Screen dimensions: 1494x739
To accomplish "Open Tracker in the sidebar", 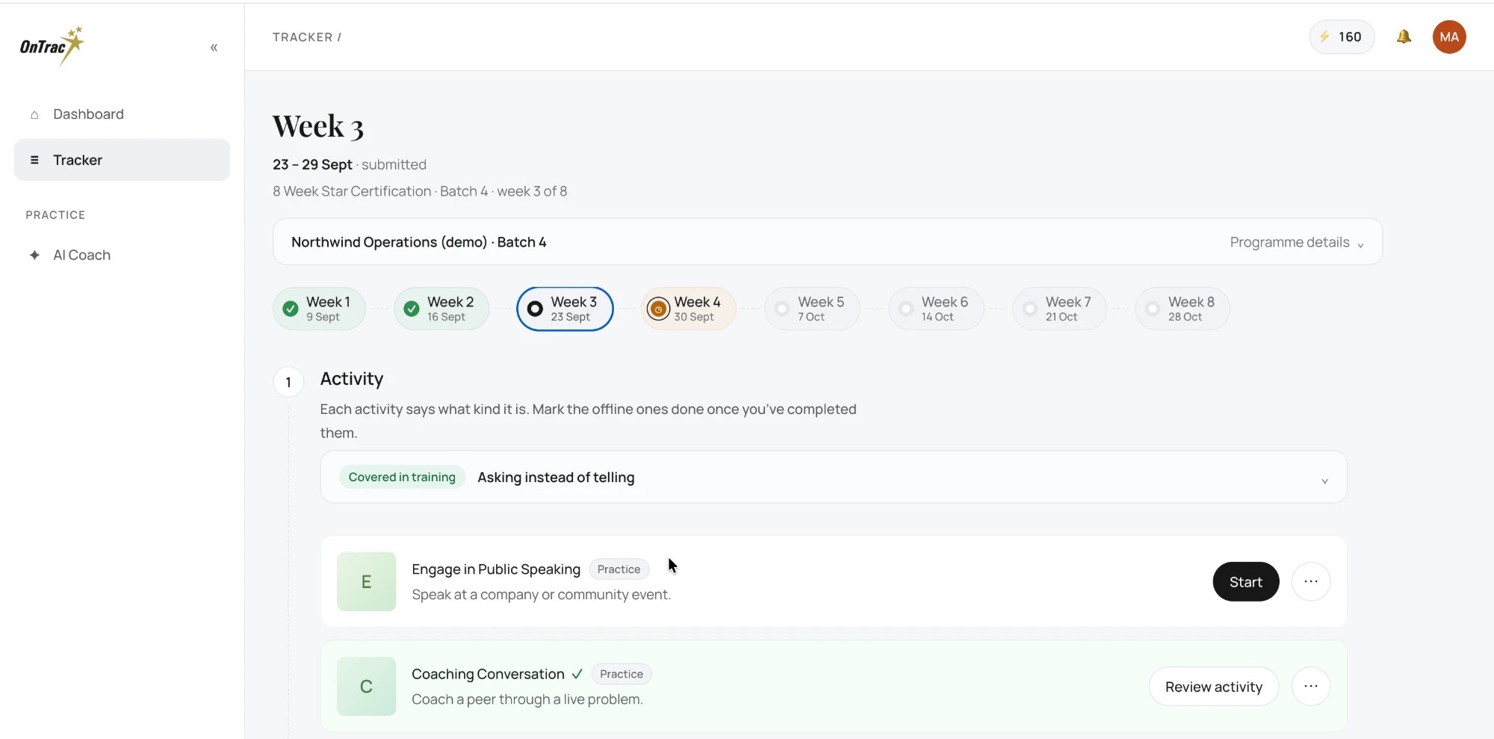I will 122,160.
